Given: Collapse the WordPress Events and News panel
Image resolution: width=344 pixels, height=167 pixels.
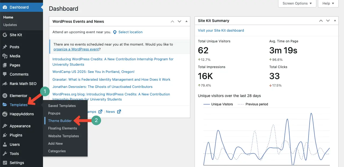Looking at the screenshot, I should pos(187,21).
